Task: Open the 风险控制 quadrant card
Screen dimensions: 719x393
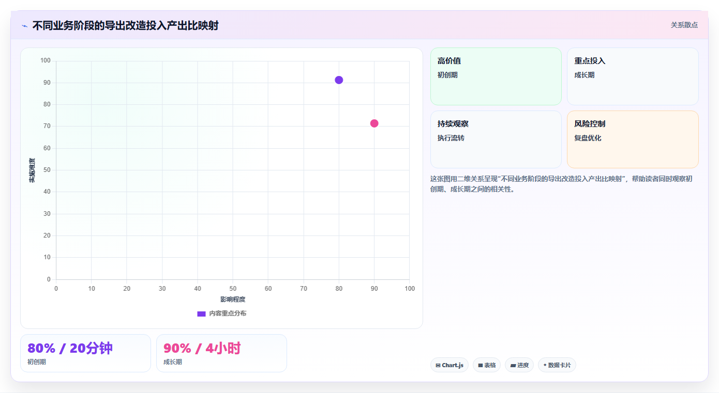Action: click(x=633, y=139)
